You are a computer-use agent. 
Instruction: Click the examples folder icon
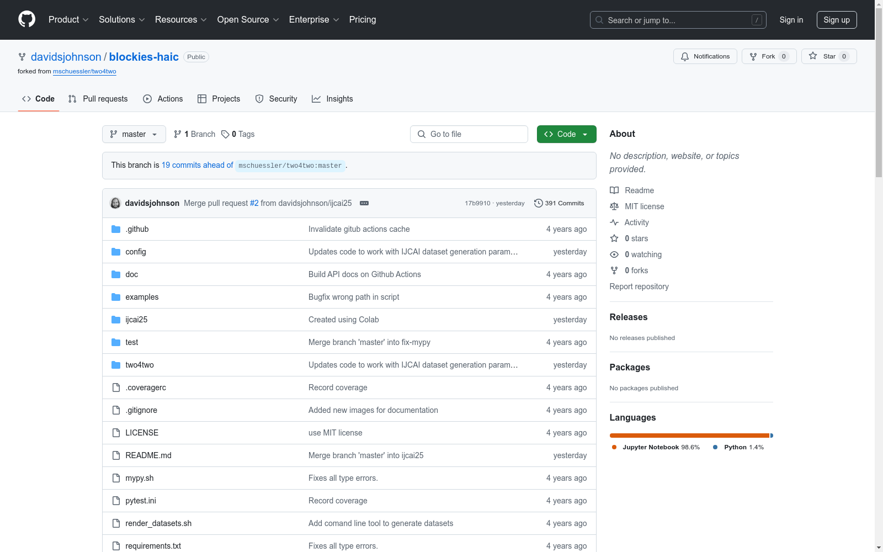(116, 297)
